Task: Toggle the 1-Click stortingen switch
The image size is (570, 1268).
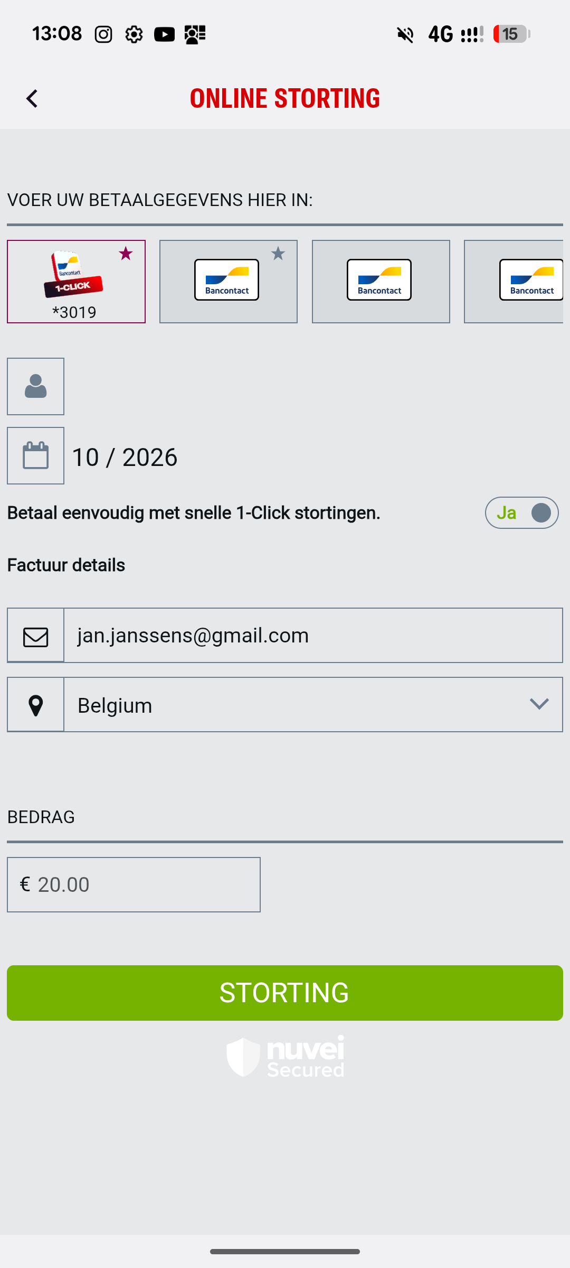Action: pos(521,513)
